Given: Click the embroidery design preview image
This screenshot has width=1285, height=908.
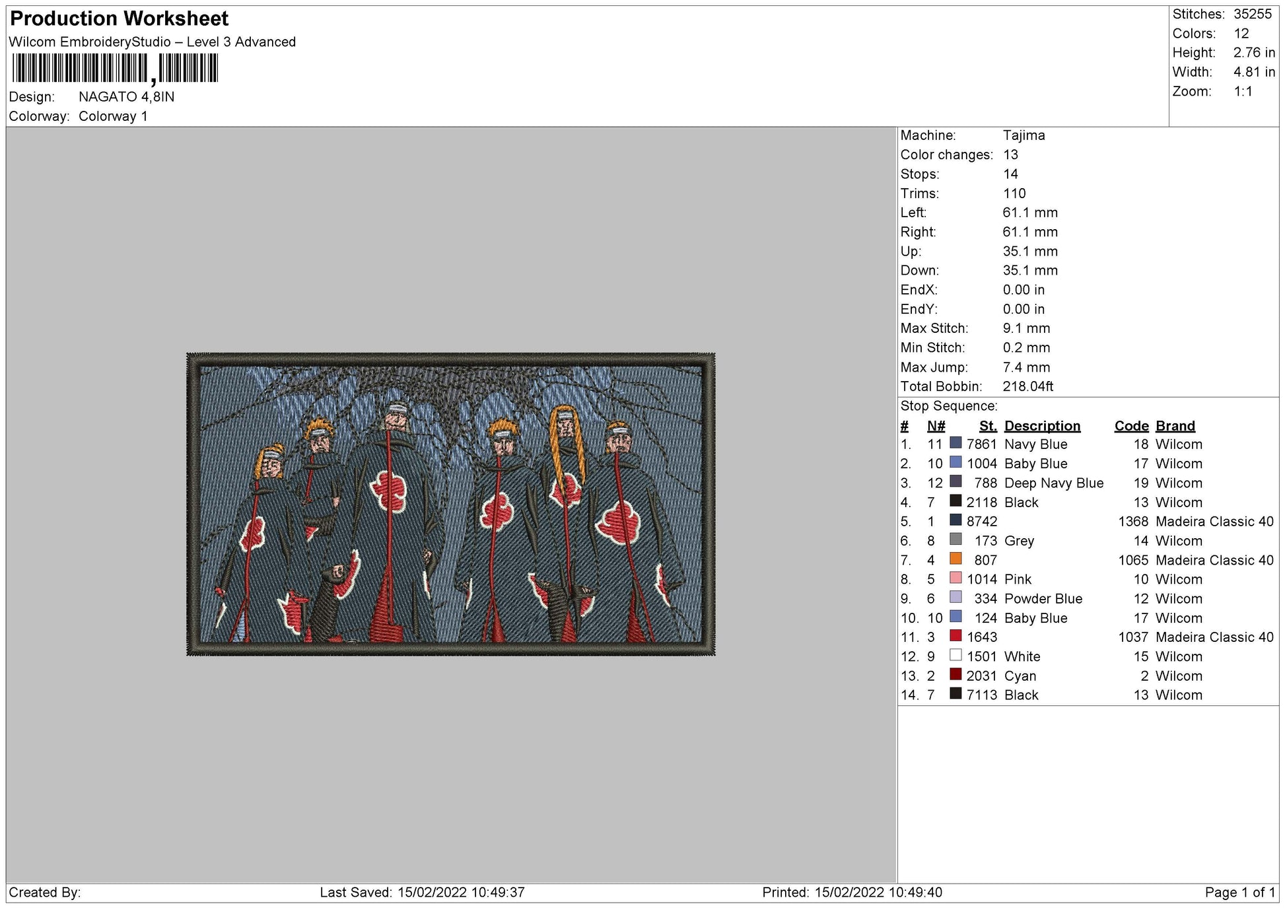Looking at the screenshot, I should tap(451, 505).
